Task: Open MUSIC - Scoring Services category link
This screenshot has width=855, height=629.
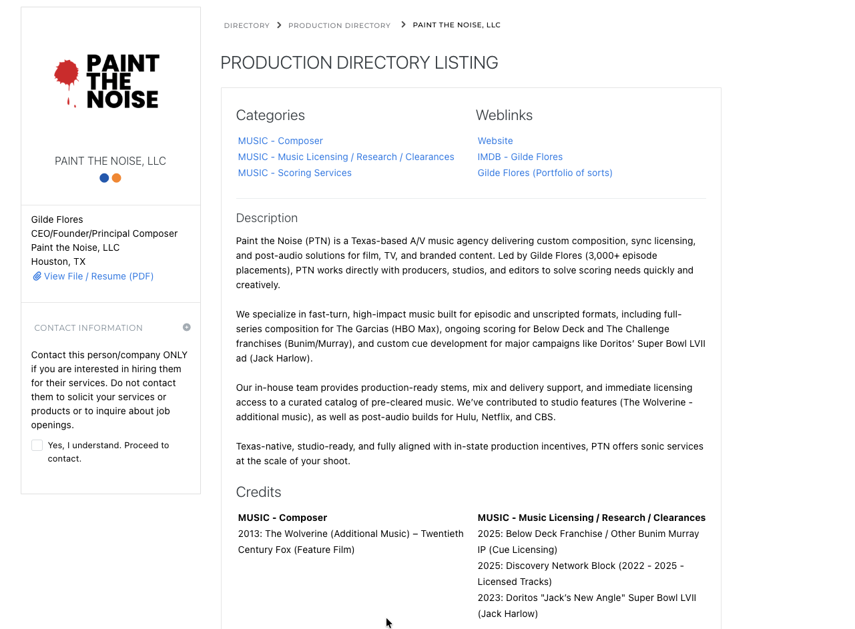Action: point(294,173)
